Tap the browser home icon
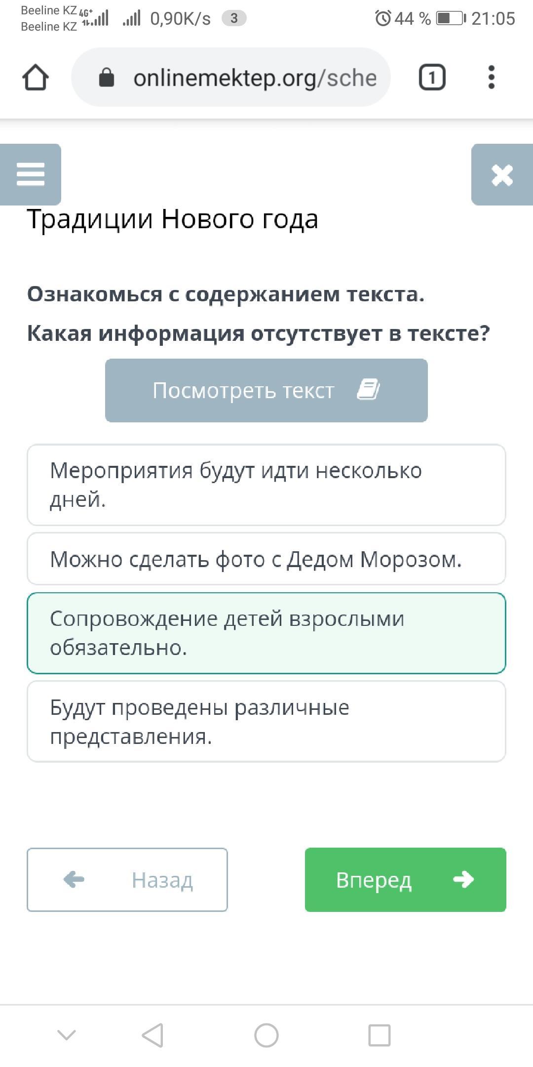The width and height of the screenshot is (533, 1067). (35, 78)
